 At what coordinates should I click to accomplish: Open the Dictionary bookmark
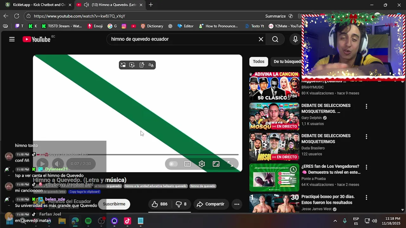152,26
